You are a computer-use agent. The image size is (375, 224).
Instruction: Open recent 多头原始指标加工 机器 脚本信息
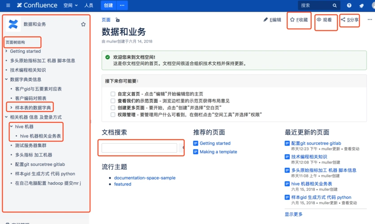pyautogui.click(x=324, y=170)
